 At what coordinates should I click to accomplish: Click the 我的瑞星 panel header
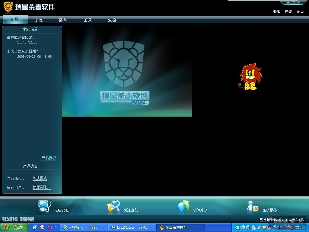pos(30,29)
